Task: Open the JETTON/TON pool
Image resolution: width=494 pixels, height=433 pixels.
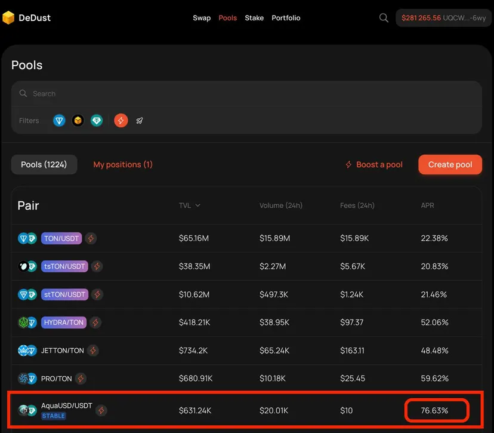Action: pos(63,351)
